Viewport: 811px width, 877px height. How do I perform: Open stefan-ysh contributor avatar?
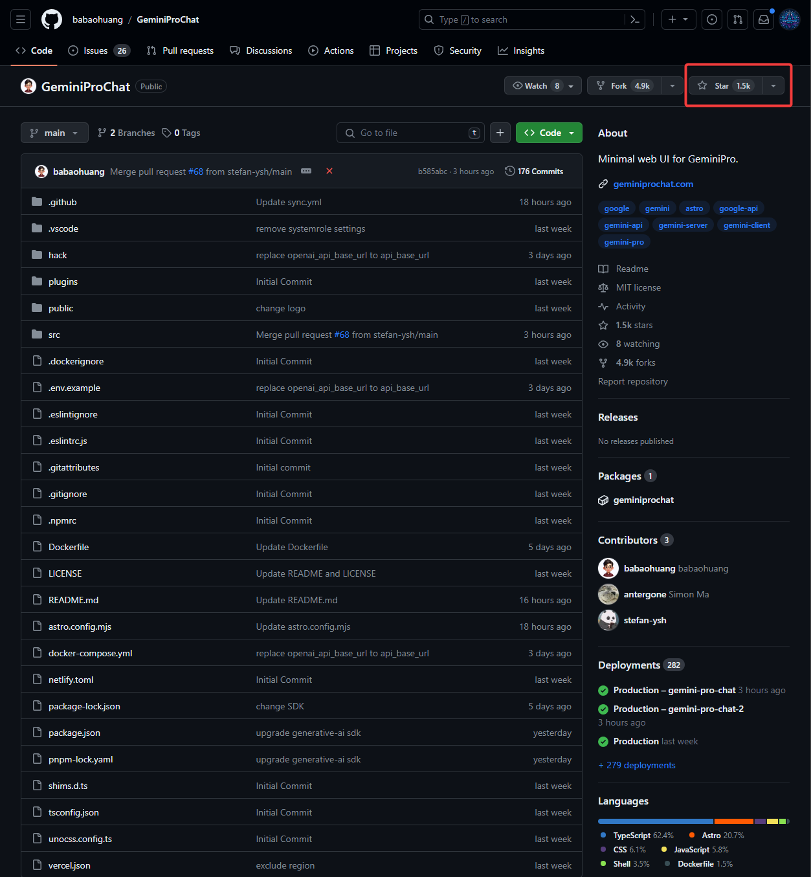(x=608, y=620)
